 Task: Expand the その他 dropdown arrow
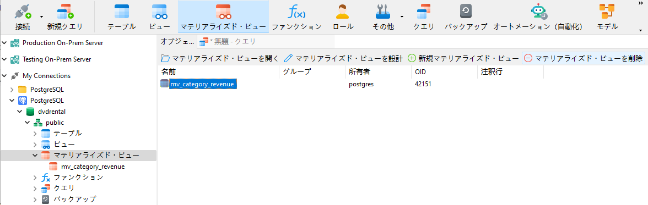pos(402,17)
